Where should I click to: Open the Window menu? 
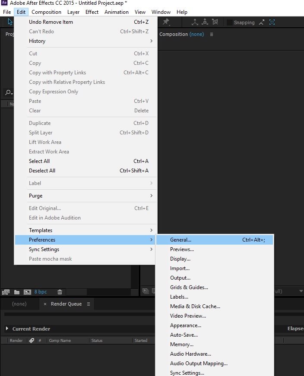161,12
